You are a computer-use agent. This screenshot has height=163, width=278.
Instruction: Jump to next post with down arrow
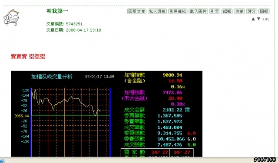click(x=259, y=19)
